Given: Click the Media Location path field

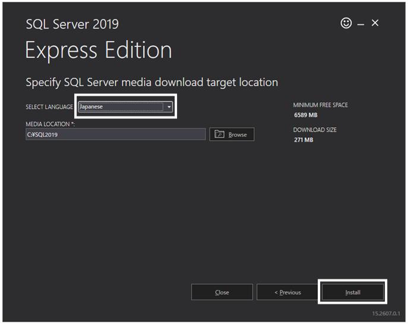Looking at the screenshot, I should click(x=116, y=134).
